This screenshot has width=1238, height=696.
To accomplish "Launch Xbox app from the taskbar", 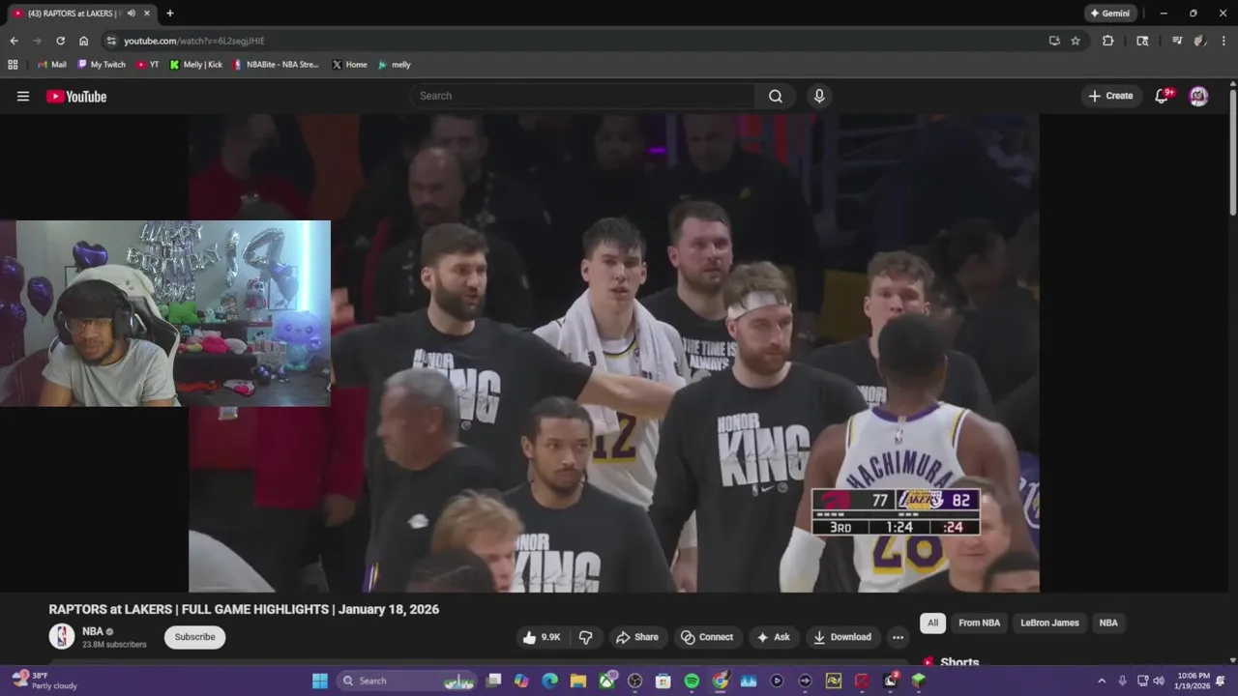I will (x=606, y=681).
